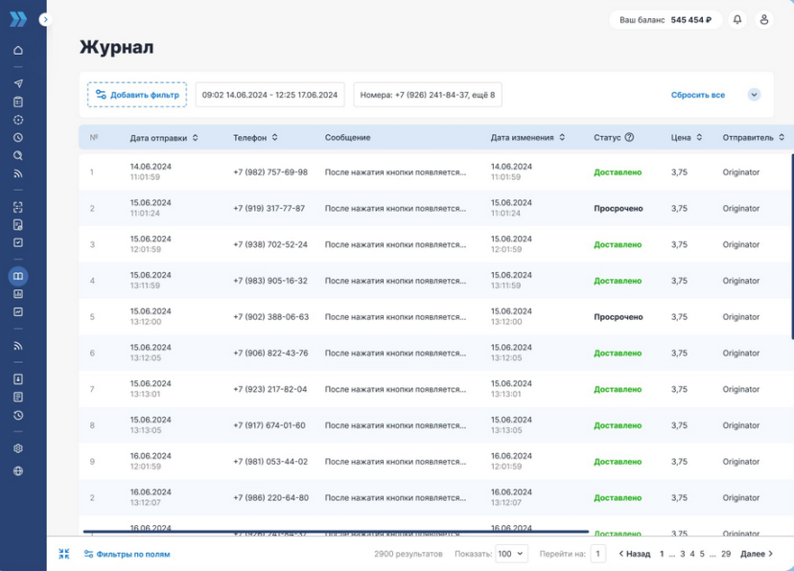Sort by Телефон column
794x571 pixels.
275,138
